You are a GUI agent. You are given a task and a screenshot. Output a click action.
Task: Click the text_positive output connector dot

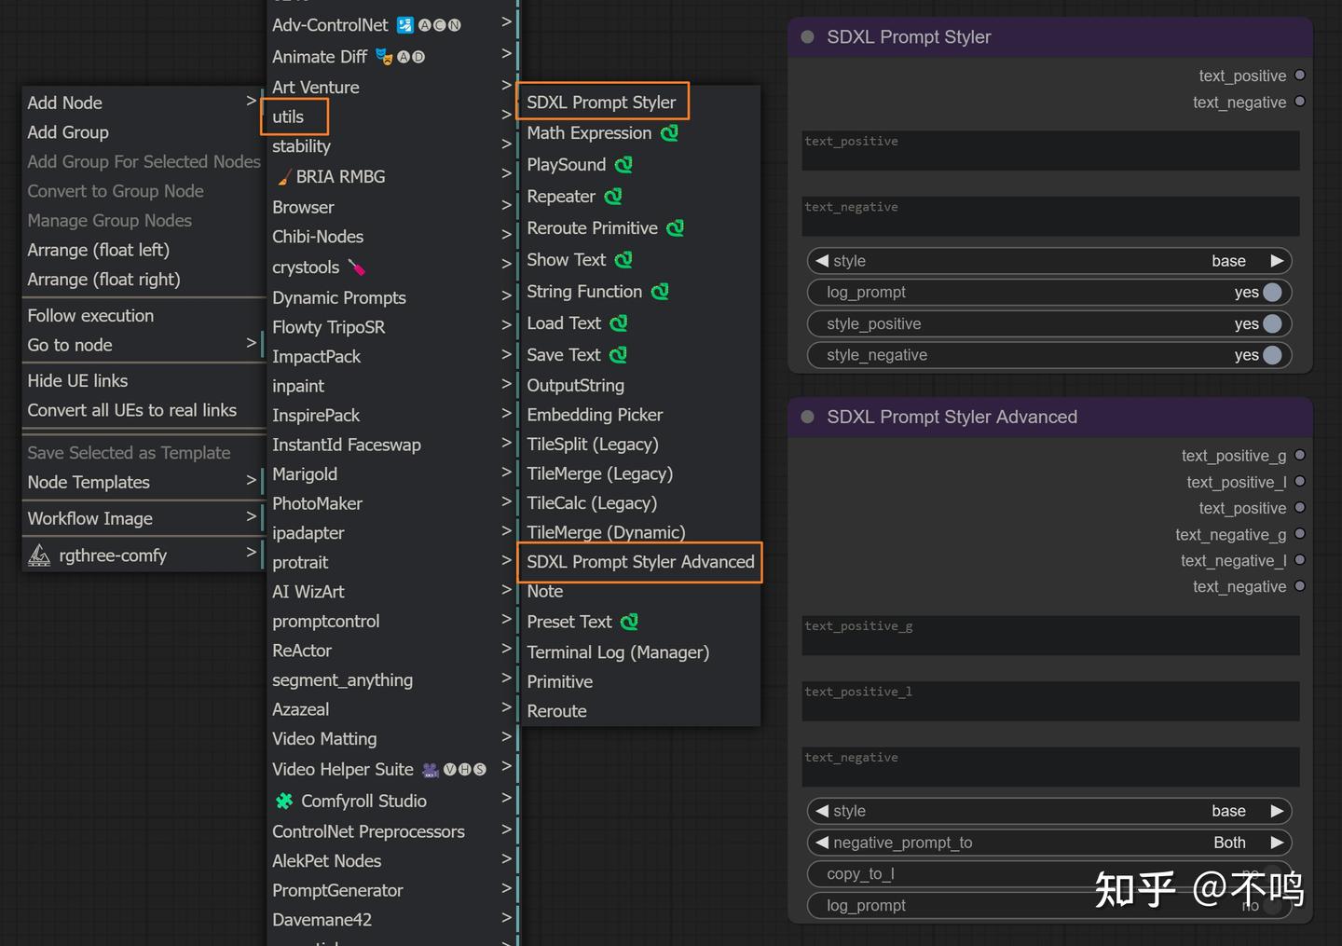pyautogui.click(x=1300, y=75)
